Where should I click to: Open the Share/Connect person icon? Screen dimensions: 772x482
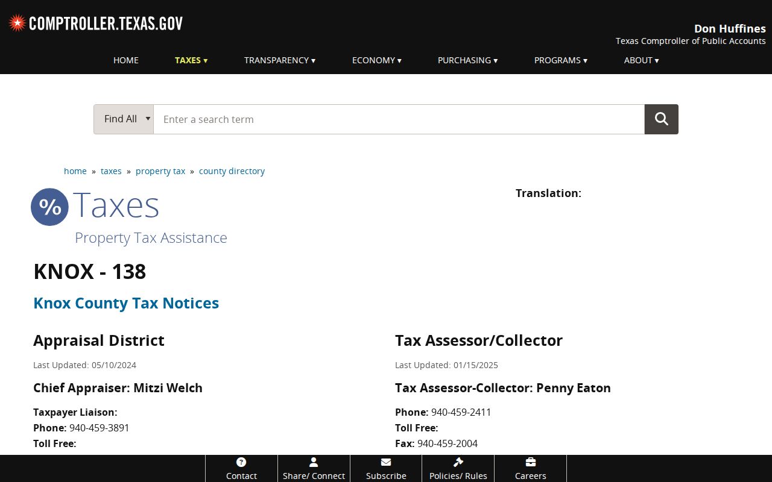314,462
